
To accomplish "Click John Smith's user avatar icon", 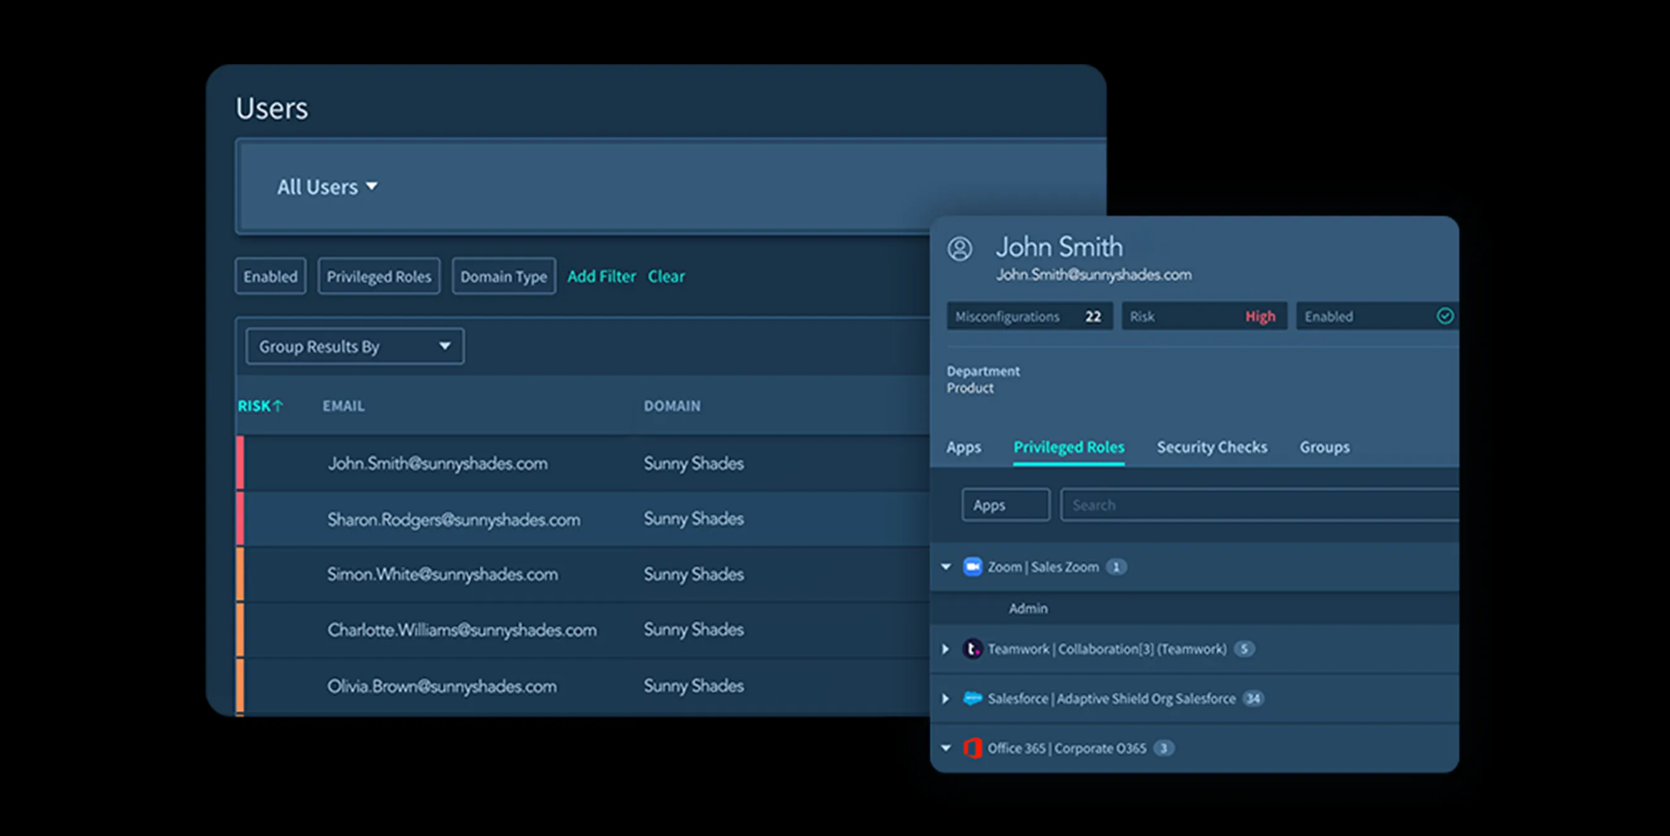I will pyautogui.click(x=960, y=249).
